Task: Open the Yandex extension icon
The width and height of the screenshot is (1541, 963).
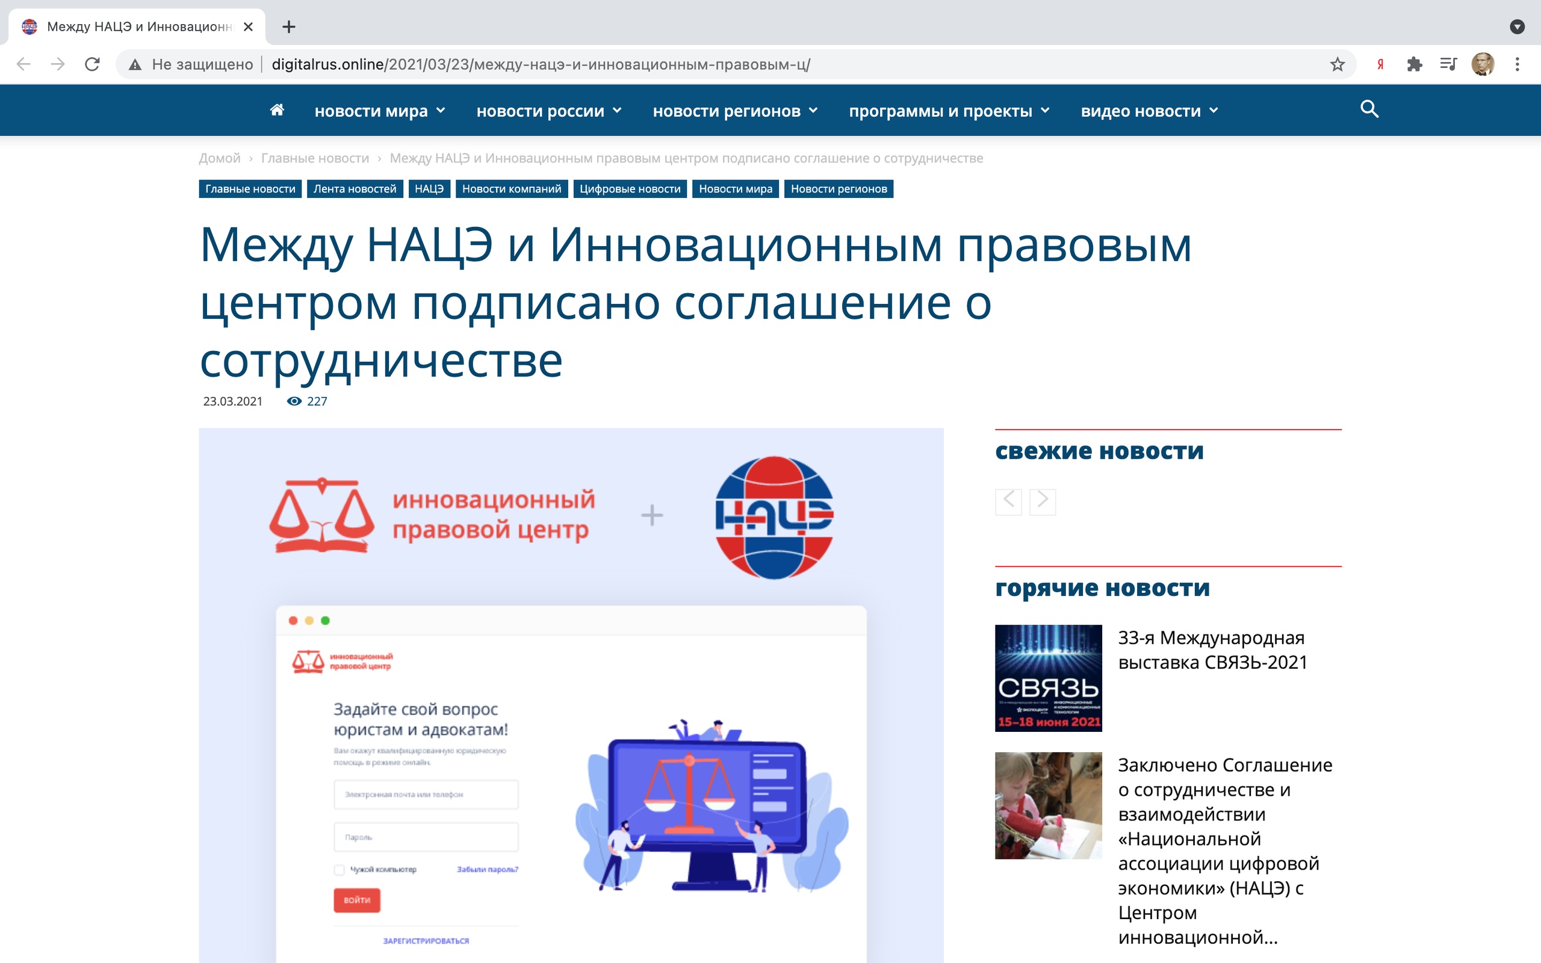Action: pos(1380,64)
